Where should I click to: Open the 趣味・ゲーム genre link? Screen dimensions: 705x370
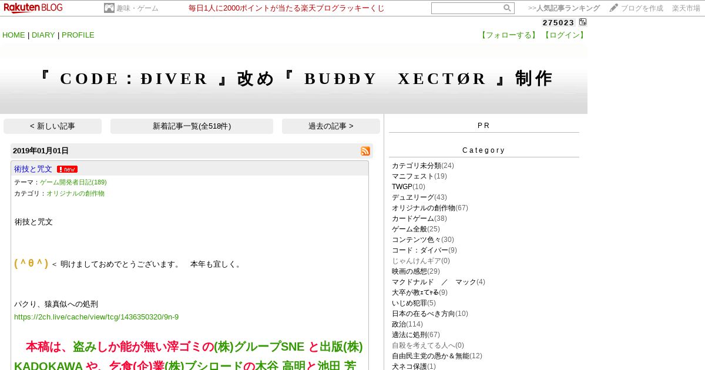pos(137,8)
